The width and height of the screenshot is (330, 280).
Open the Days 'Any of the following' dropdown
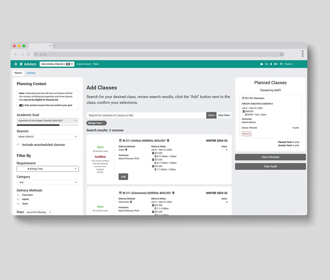point(39,212)
